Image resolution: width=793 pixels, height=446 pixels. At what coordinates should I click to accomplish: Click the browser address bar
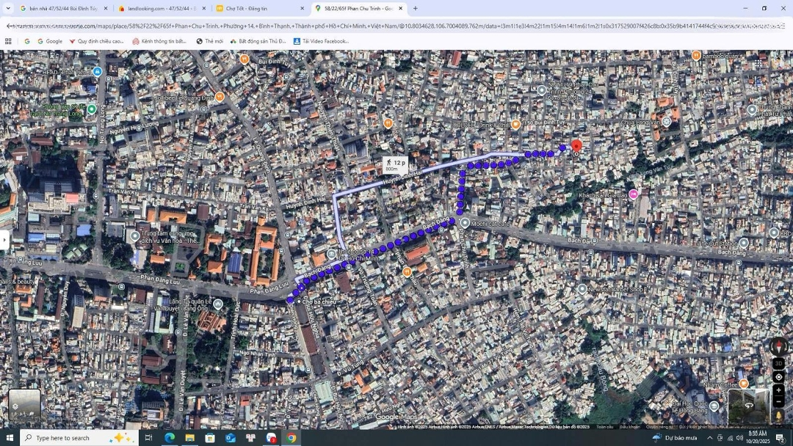pyautogui.click(x=396, y=26)
